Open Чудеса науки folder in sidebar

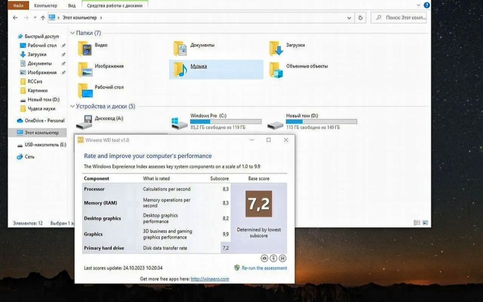(38, 109)
